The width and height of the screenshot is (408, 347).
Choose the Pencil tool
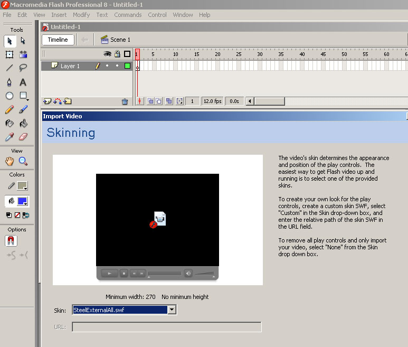pos(10,109)
